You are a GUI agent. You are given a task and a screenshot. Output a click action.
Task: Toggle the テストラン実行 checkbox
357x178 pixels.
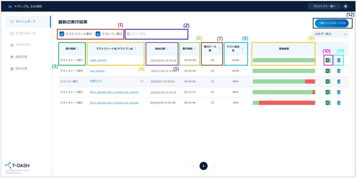tap(98, 34)
